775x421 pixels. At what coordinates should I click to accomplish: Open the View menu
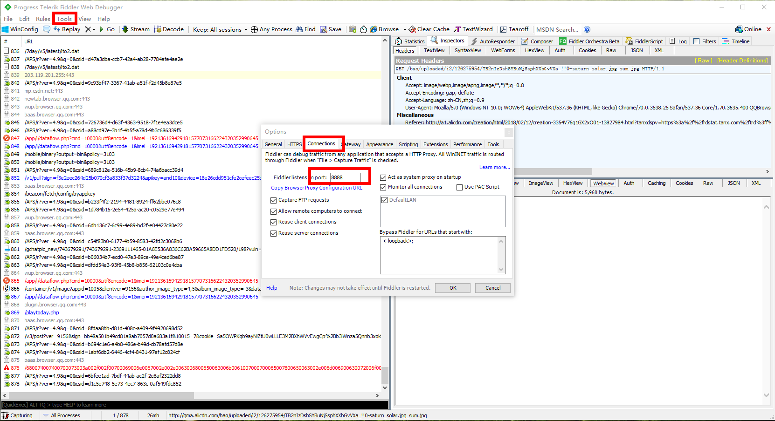point(85,19)
